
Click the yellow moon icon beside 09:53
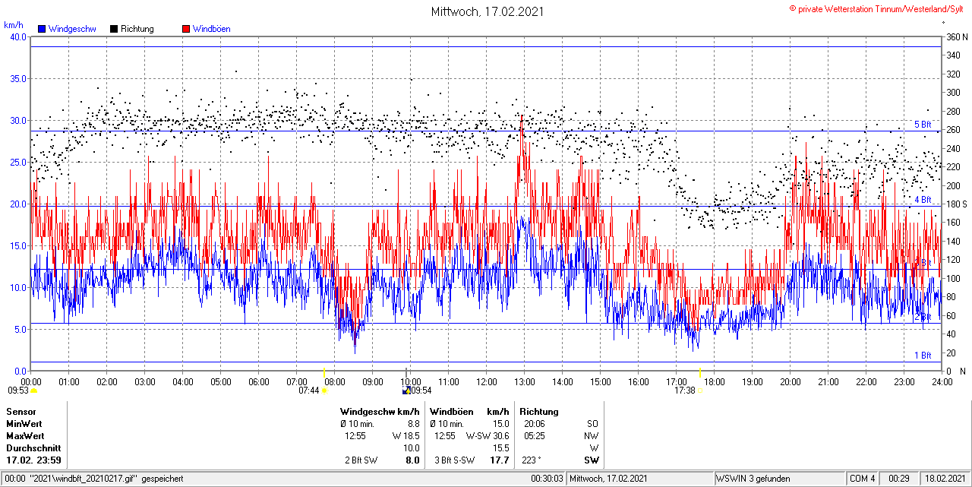[x=33, y=391]
